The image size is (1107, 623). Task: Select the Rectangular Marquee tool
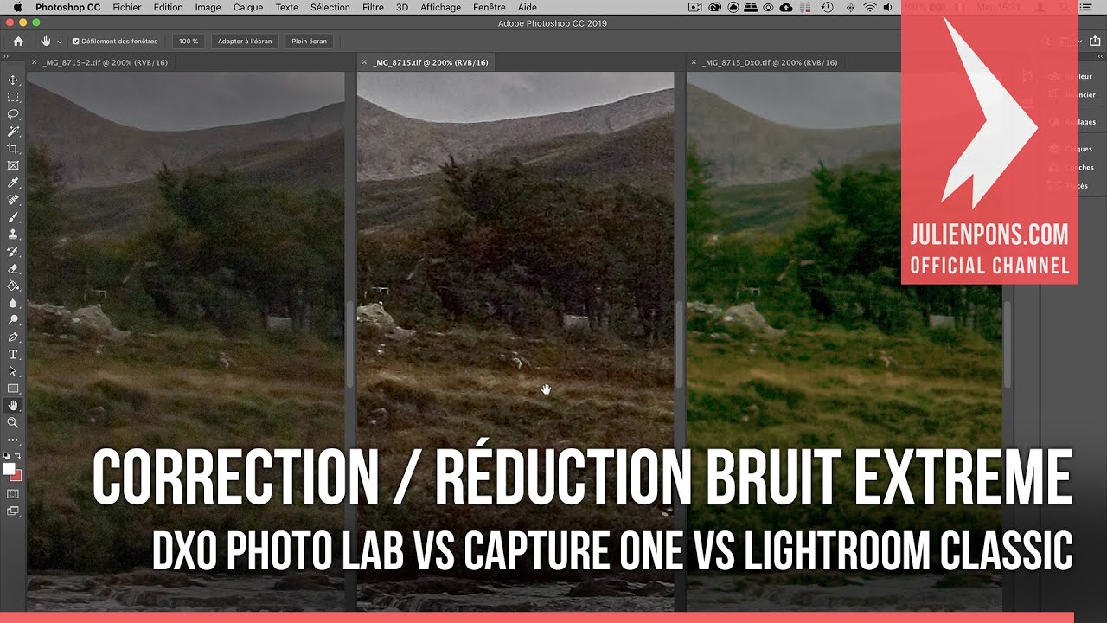coord(13,98)
